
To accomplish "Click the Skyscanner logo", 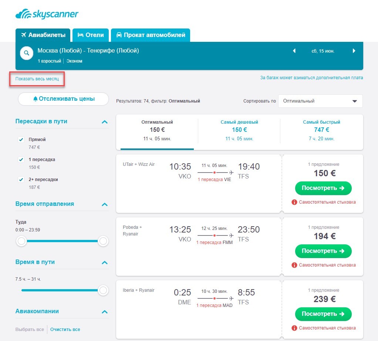I will (47, 14).
